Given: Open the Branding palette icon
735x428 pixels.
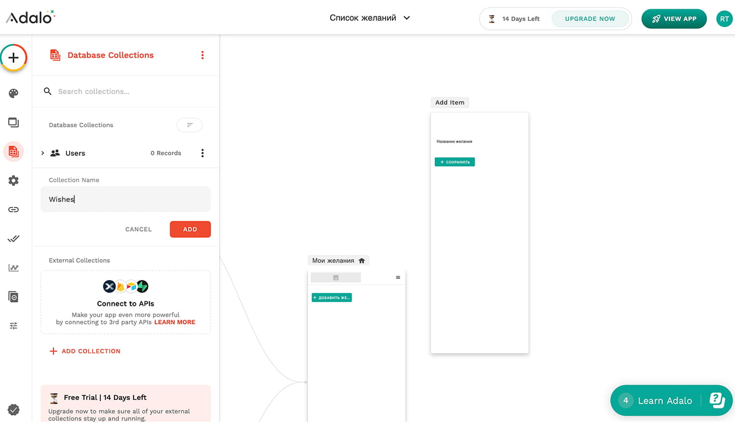Looking at the screenshot, I should click(13, 94).
